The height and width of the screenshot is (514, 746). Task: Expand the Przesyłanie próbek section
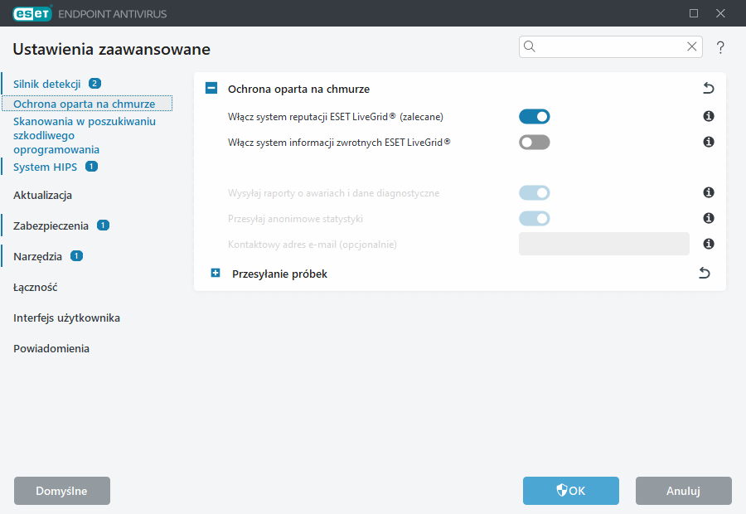(x=214, y=272)
